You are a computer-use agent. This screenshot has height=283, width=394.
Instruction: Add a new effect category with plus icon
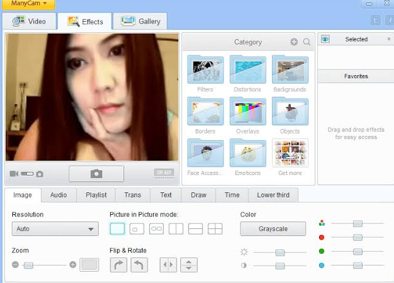coord(294,42)
